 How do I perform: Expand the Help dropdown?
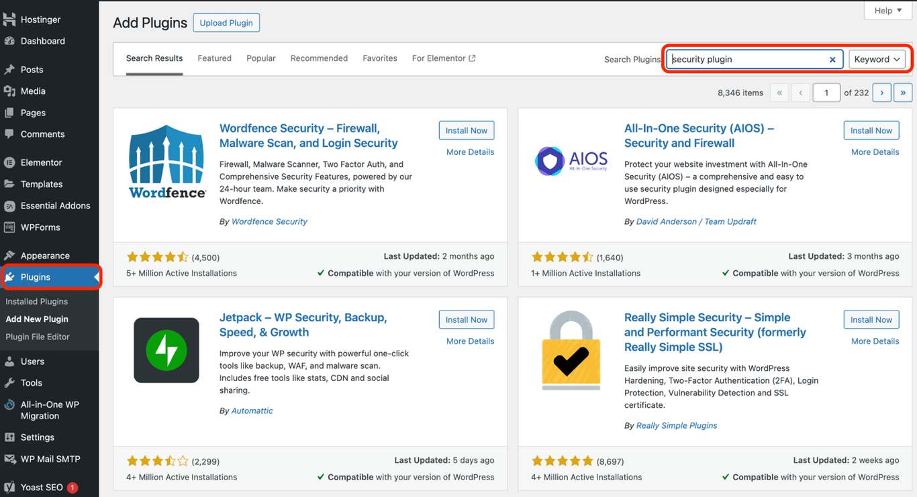pyautogui.click(x=887, y=10)
